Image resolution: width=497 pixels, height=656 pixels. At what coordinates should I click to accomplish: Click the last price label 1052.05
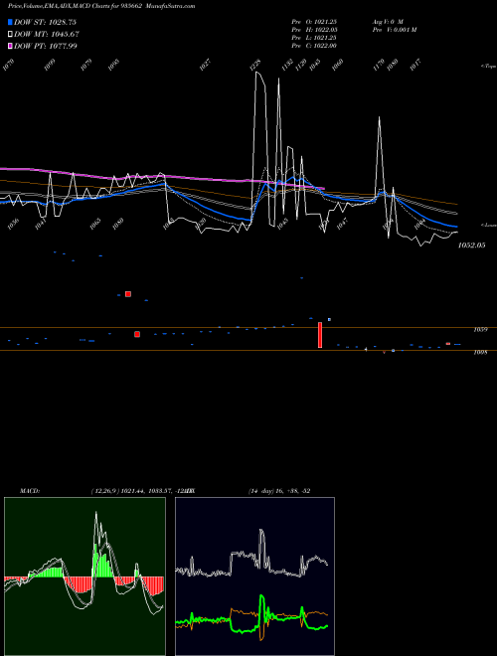tap(471, 246)
